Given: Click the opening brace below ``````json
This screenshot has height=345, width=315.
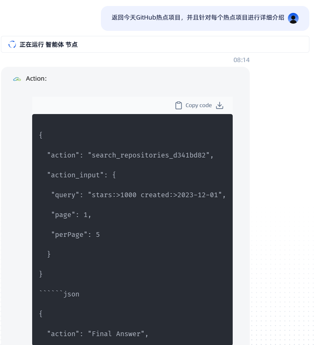Looking at the screenshot, I should pyautogui.click(x=41, y=314).
